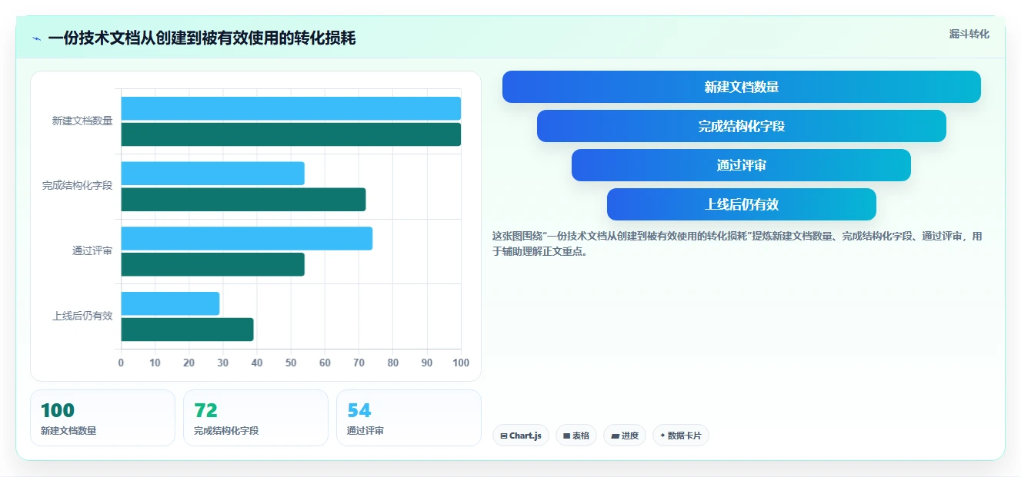Click the dark teal bar for 新建文档数量

tap(291, 134)
